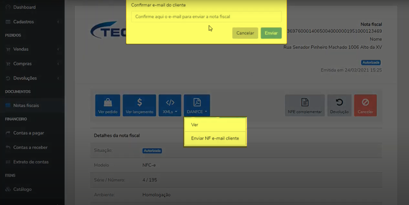Click the Extrato de contas transfer icon
Image resolution: width=409 pixels, height=205 pixels.
(8, 162)
